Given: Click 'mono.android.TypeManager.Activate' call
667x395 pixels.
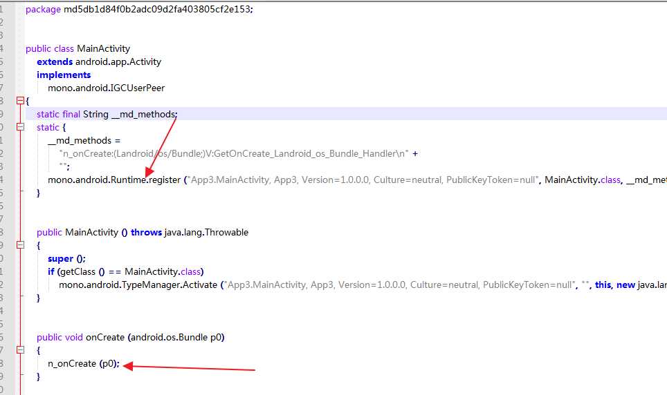Looking at the screenshot, I should (138, 285).
